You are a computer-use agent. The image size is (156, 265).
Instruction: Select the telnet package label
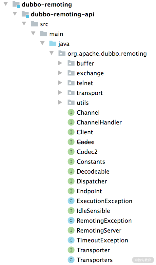[85, 83]
